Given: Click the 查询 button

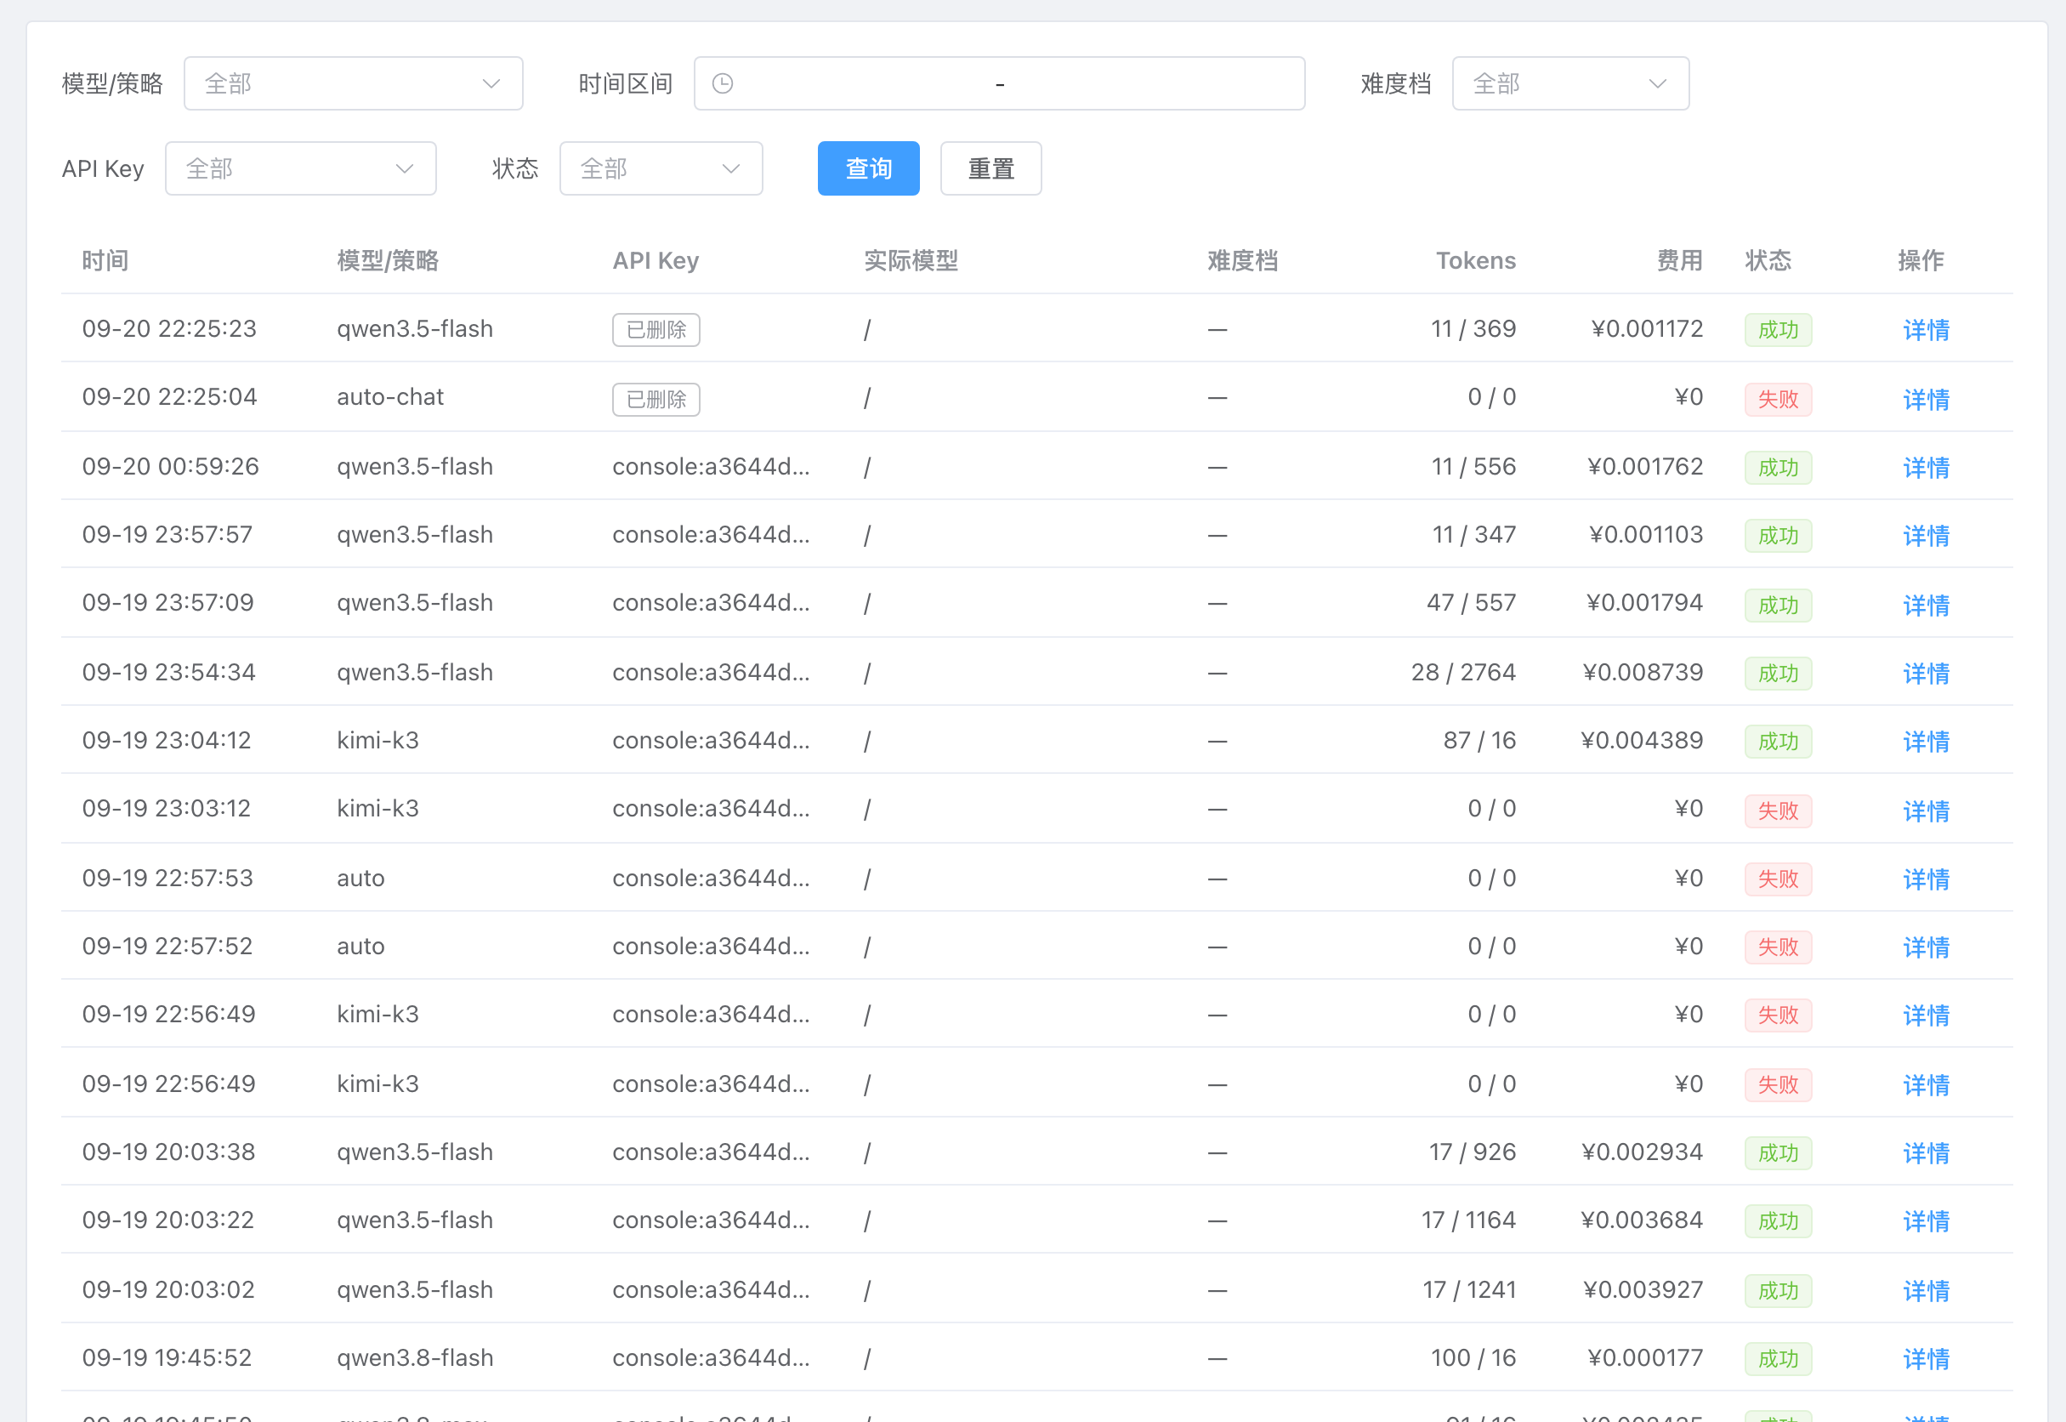Looking at the screenshot, I should click(x=868, y=168).
